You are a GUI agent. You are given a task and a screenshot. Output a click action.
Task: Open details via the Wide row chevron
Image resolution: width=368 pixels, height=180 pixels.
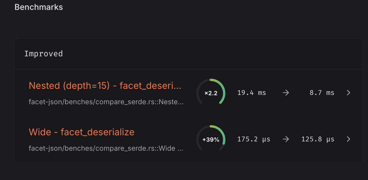349,139
